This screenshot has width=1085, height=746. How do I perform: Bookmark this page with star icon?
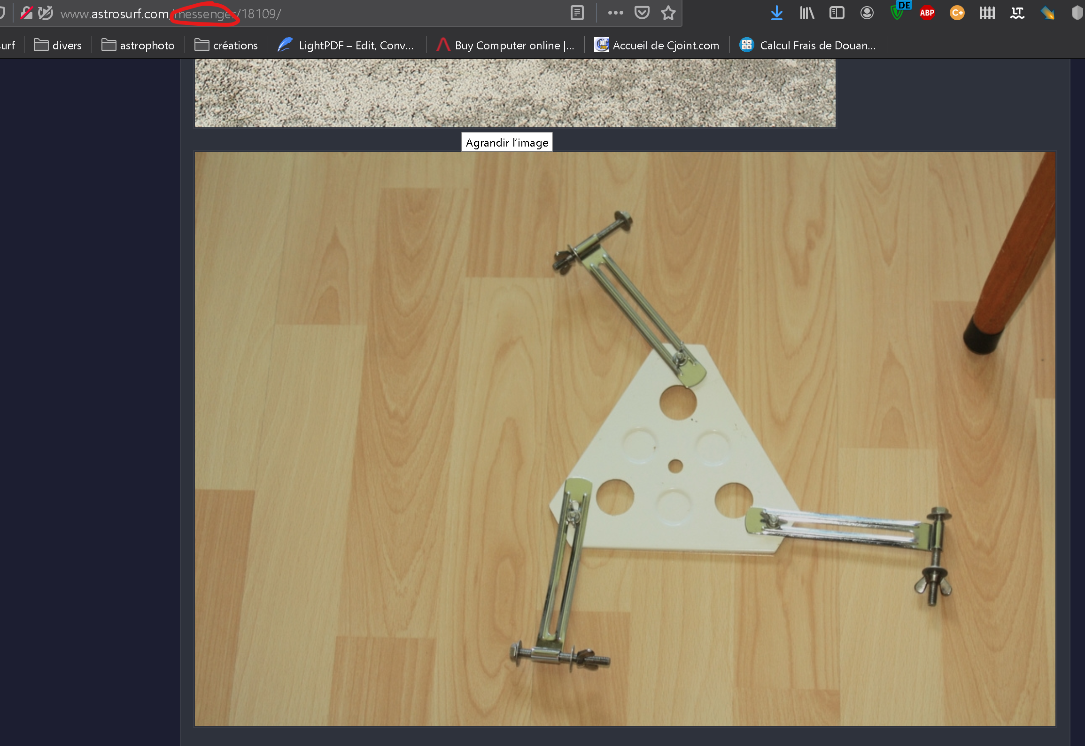click(668, 13)
